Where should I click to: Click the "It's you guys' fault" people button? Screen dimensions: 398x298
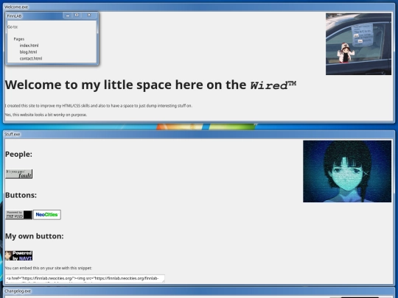18,174
